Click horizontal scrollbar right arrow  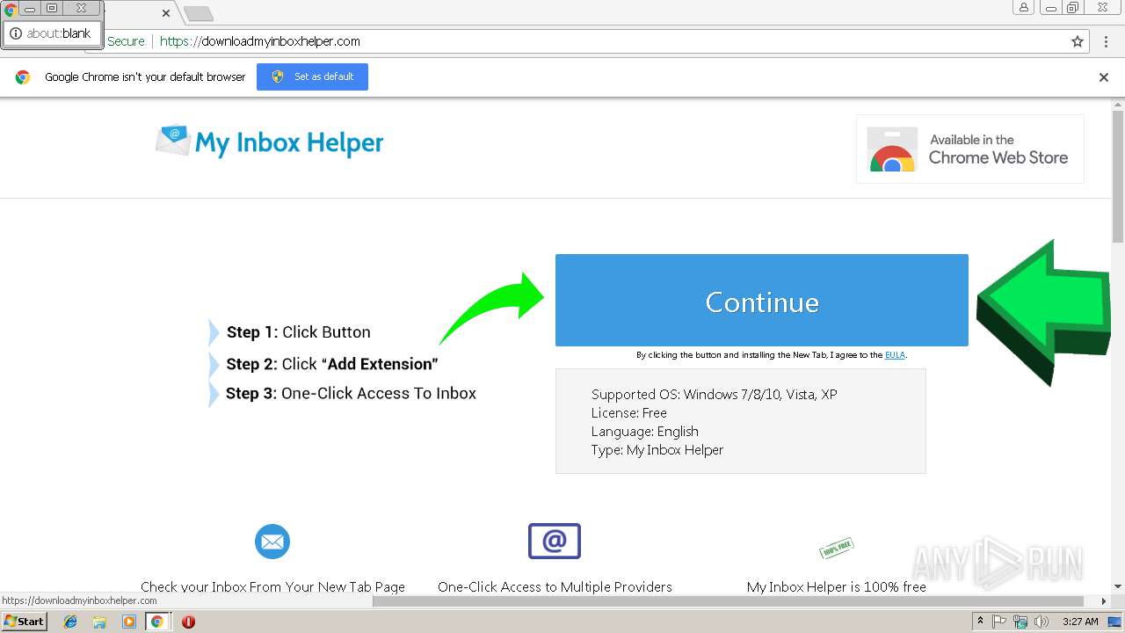click(x=1105, y=601)
